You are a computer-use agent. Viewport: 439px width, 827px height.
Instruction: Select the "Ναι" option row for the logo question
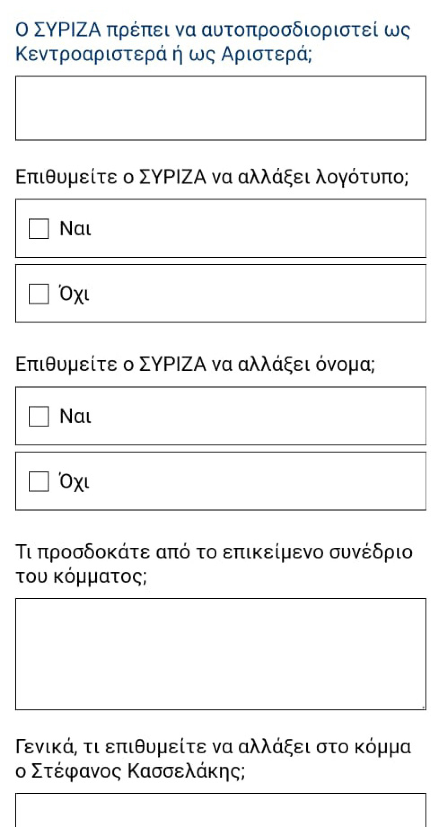coord(219,230)
